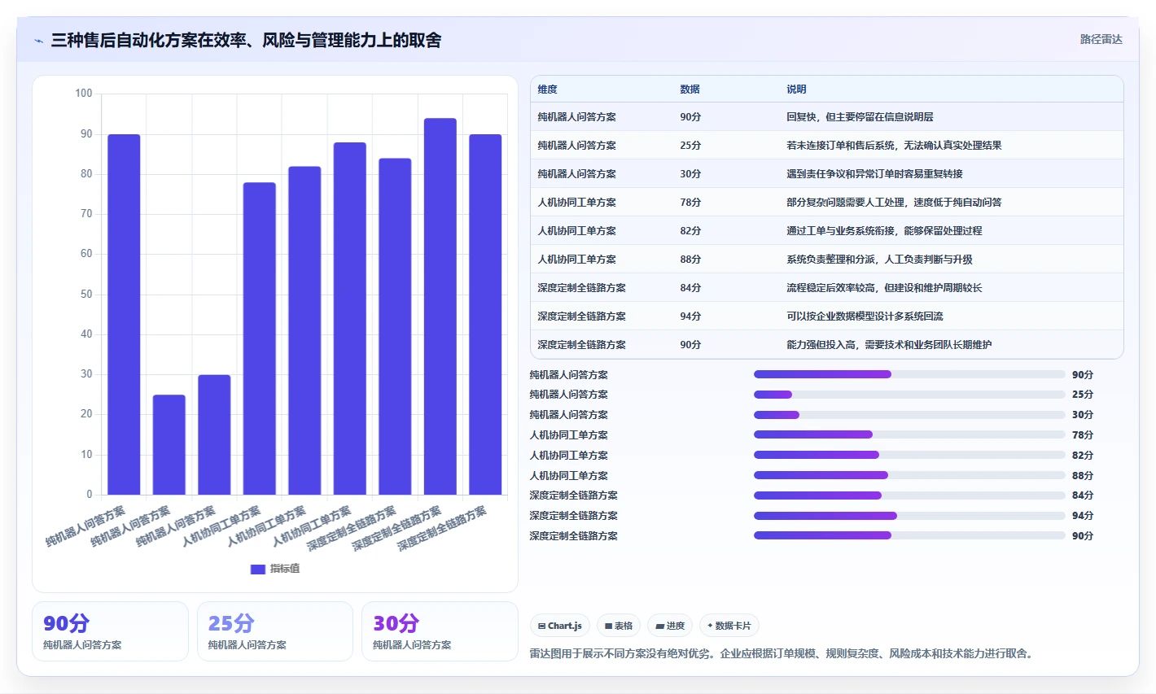1156x694 pixels.
Task: Click the lightning icon beside the page title
Action: [38, 41]
